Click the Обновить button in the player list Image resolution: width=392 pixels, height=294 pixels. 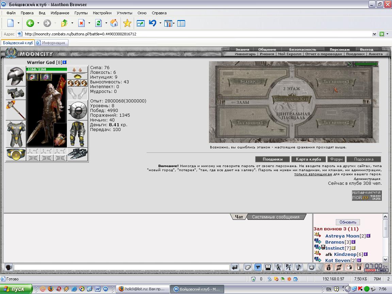click(348, 222)
